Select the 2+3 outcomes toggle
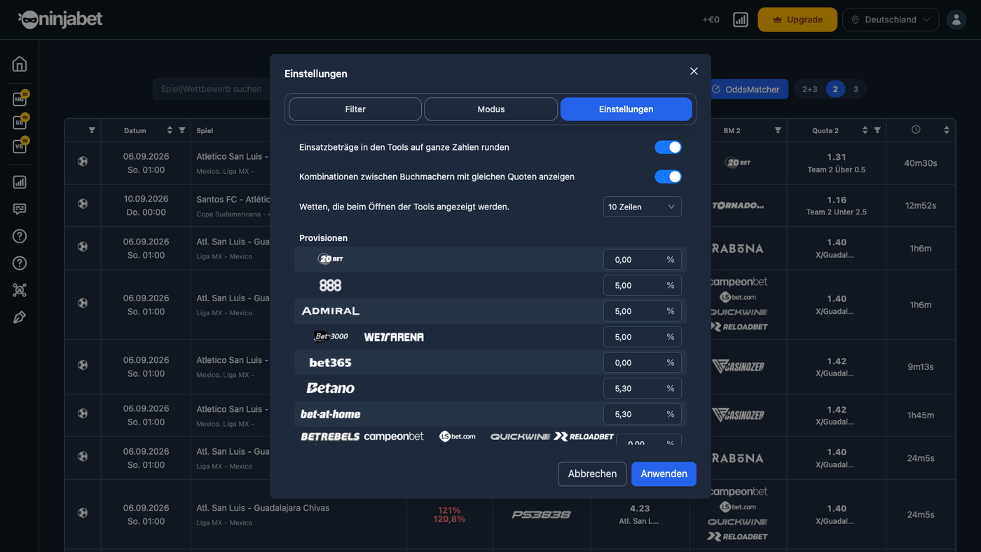Image resolution: width=981 pixels, height=552 pixels. click(x=810, y=89)
